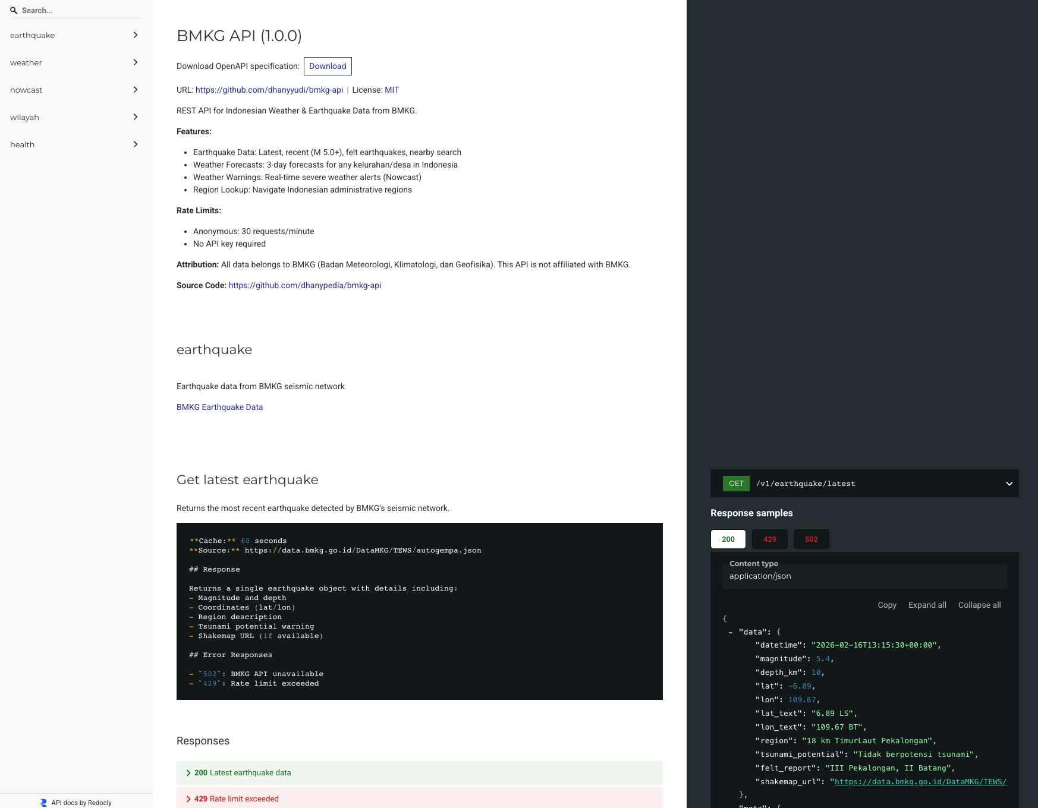
Task: Expand the wilayah sidebar chevron
Action: (136, 117)
